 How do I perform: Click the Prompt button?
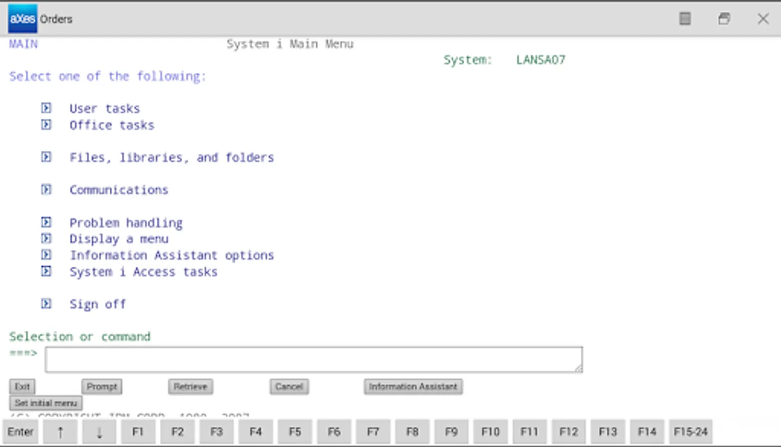[x=102, y=386]
